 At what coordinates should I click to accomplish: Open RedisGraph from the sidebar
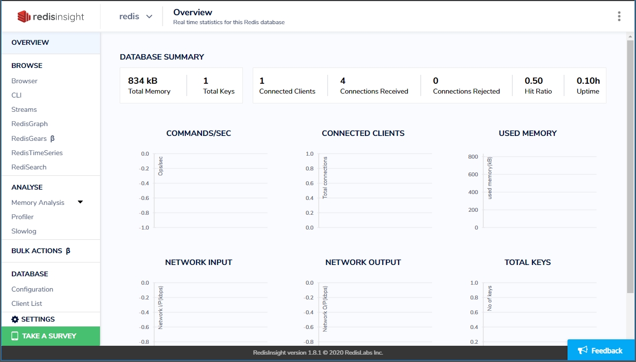(30, 124)
